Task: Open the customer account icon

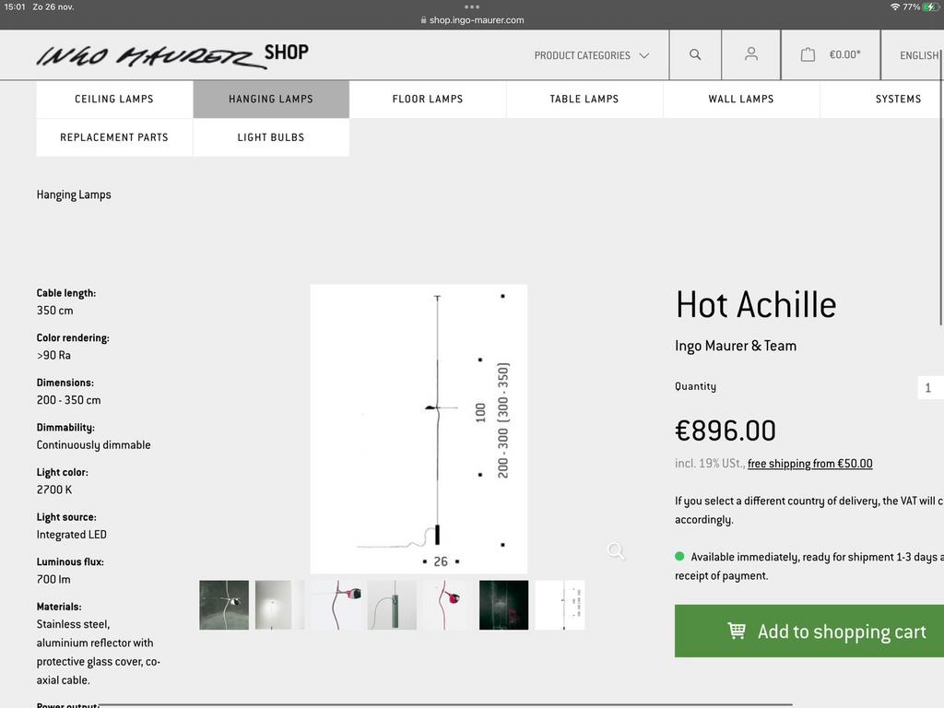Action: point(749,55)
